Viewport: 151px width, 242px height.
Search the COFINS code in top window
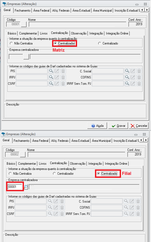(x=127, y=77)
